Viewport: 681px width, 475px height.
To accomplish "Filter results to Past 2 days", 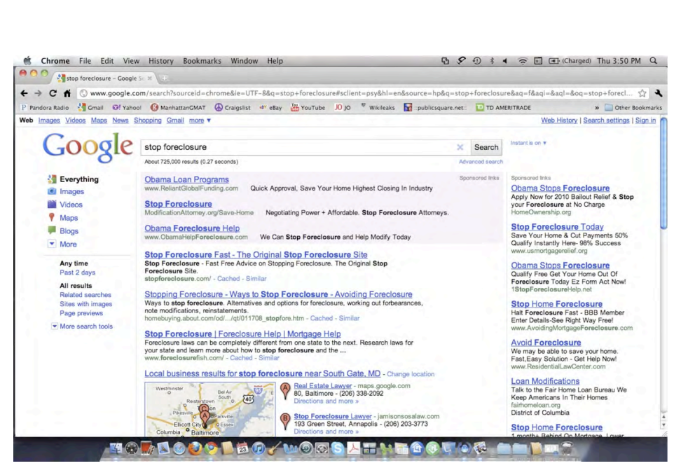I will (x=77, y=273).
